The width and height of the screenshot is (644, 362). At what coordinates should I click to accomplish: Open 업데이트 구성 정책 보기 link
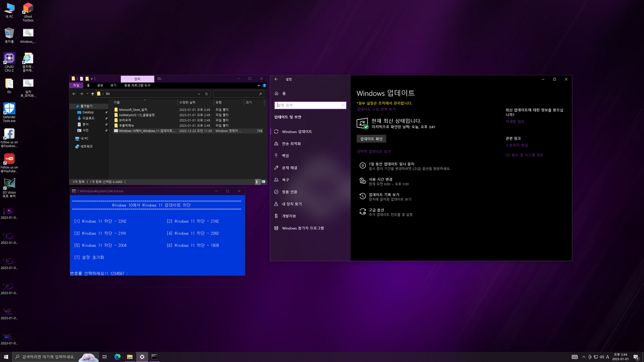[376, 109]
